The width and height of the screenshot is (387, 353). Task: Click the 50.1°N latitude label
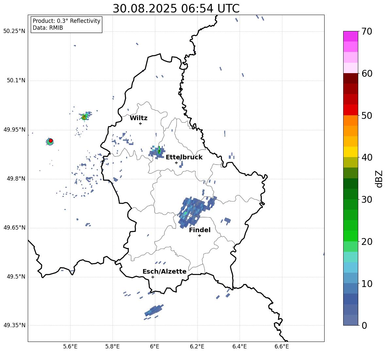pos(16,81)
